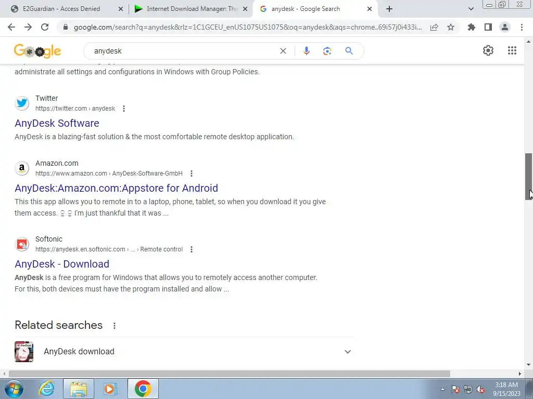Switch to Internet Download Manager tab
This screenshot has width=533, height=399.
point(191,9)
